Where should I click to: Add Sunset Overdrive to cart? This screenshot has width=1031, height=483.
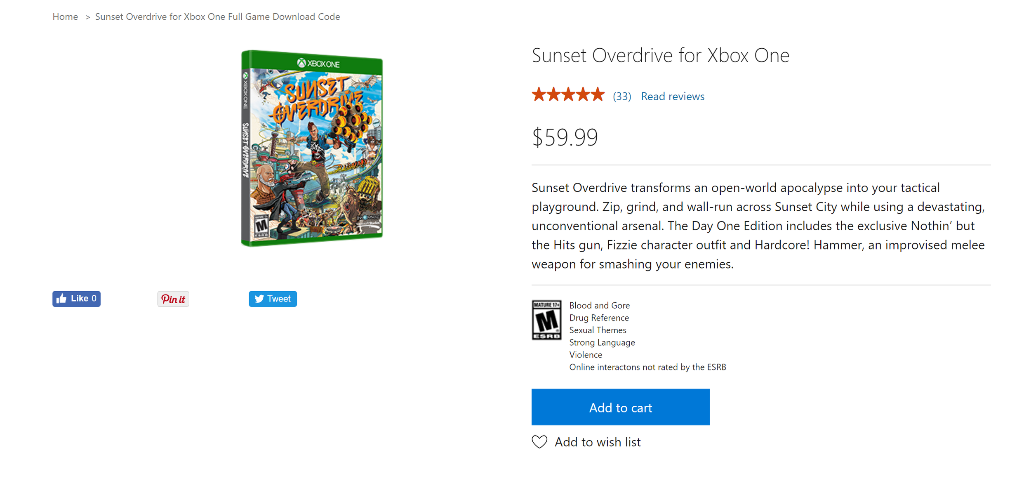pos(621,407)
